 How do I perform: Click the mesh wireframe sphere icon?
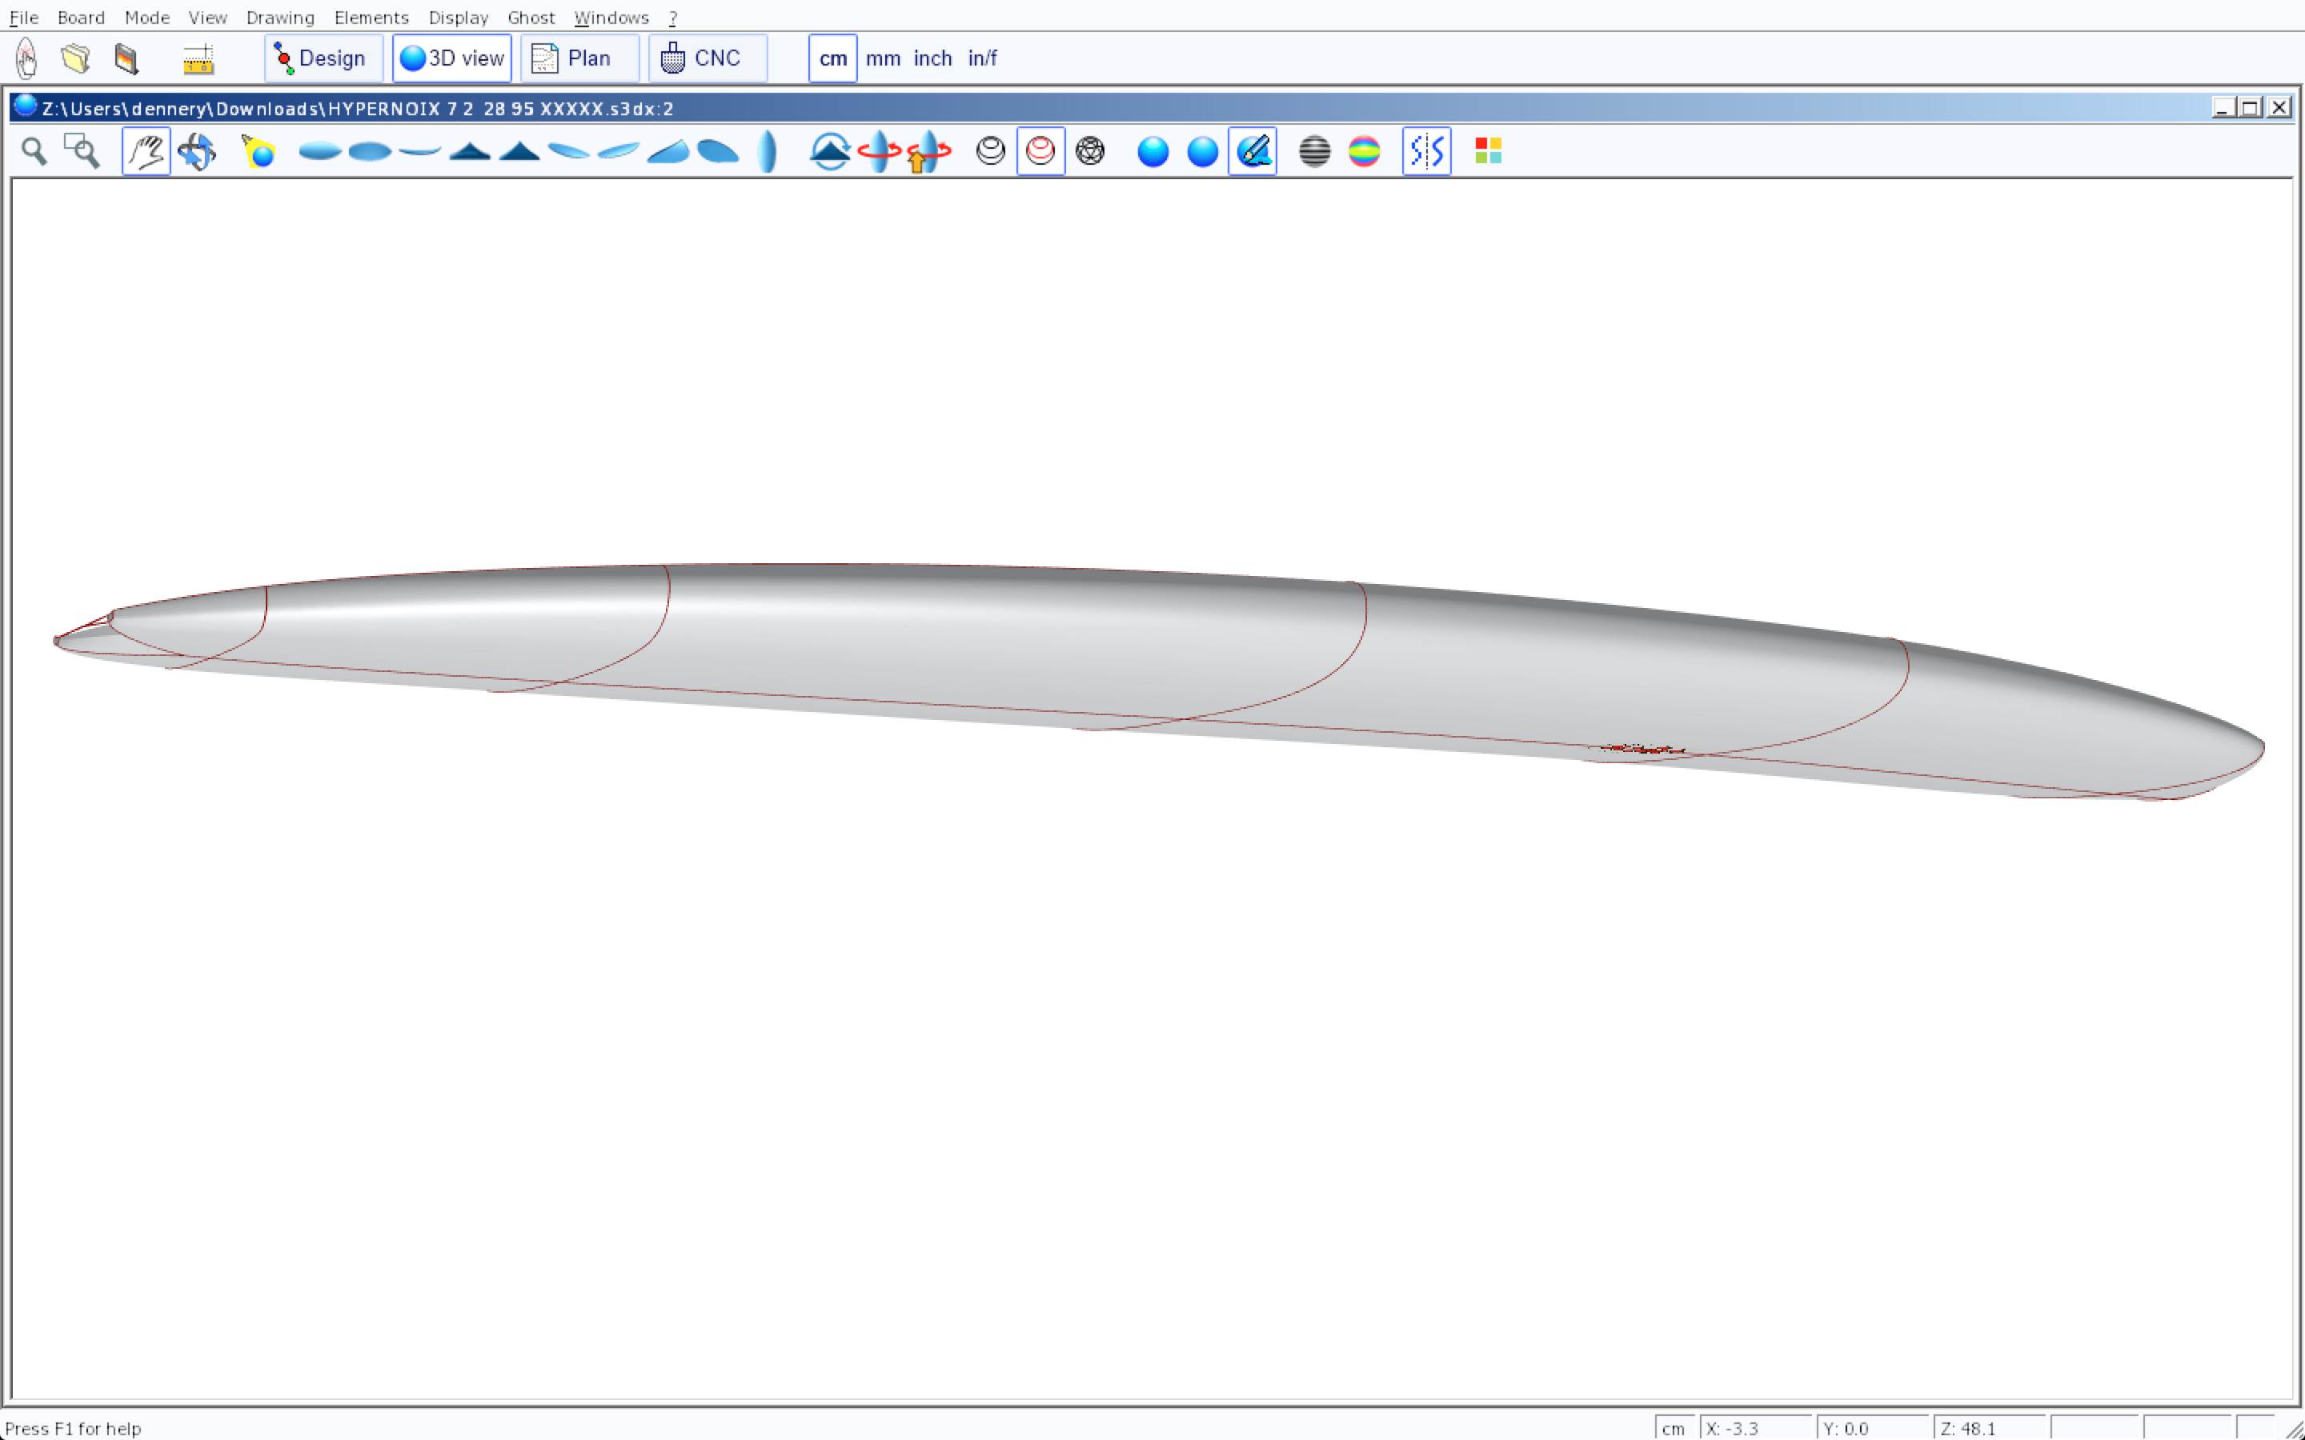(1089, 151)
